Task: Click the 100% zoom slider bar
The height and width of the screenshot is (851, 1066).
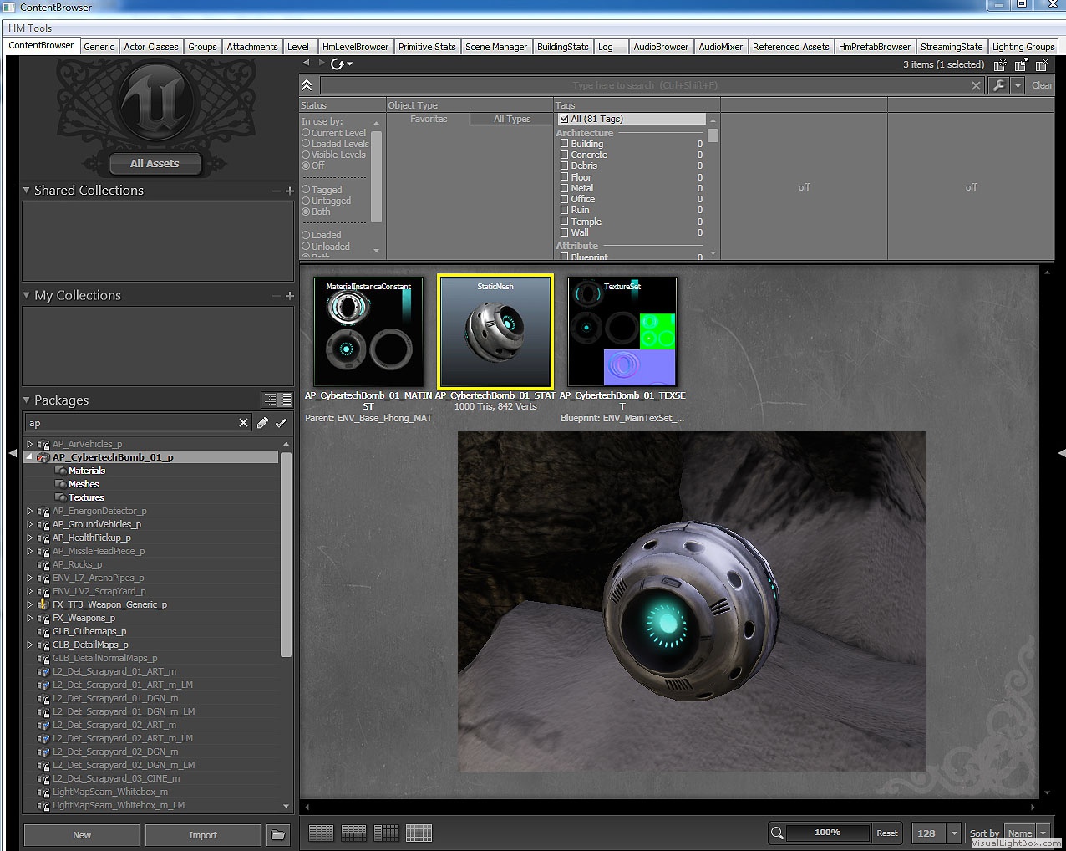Action: click(827, 833)
